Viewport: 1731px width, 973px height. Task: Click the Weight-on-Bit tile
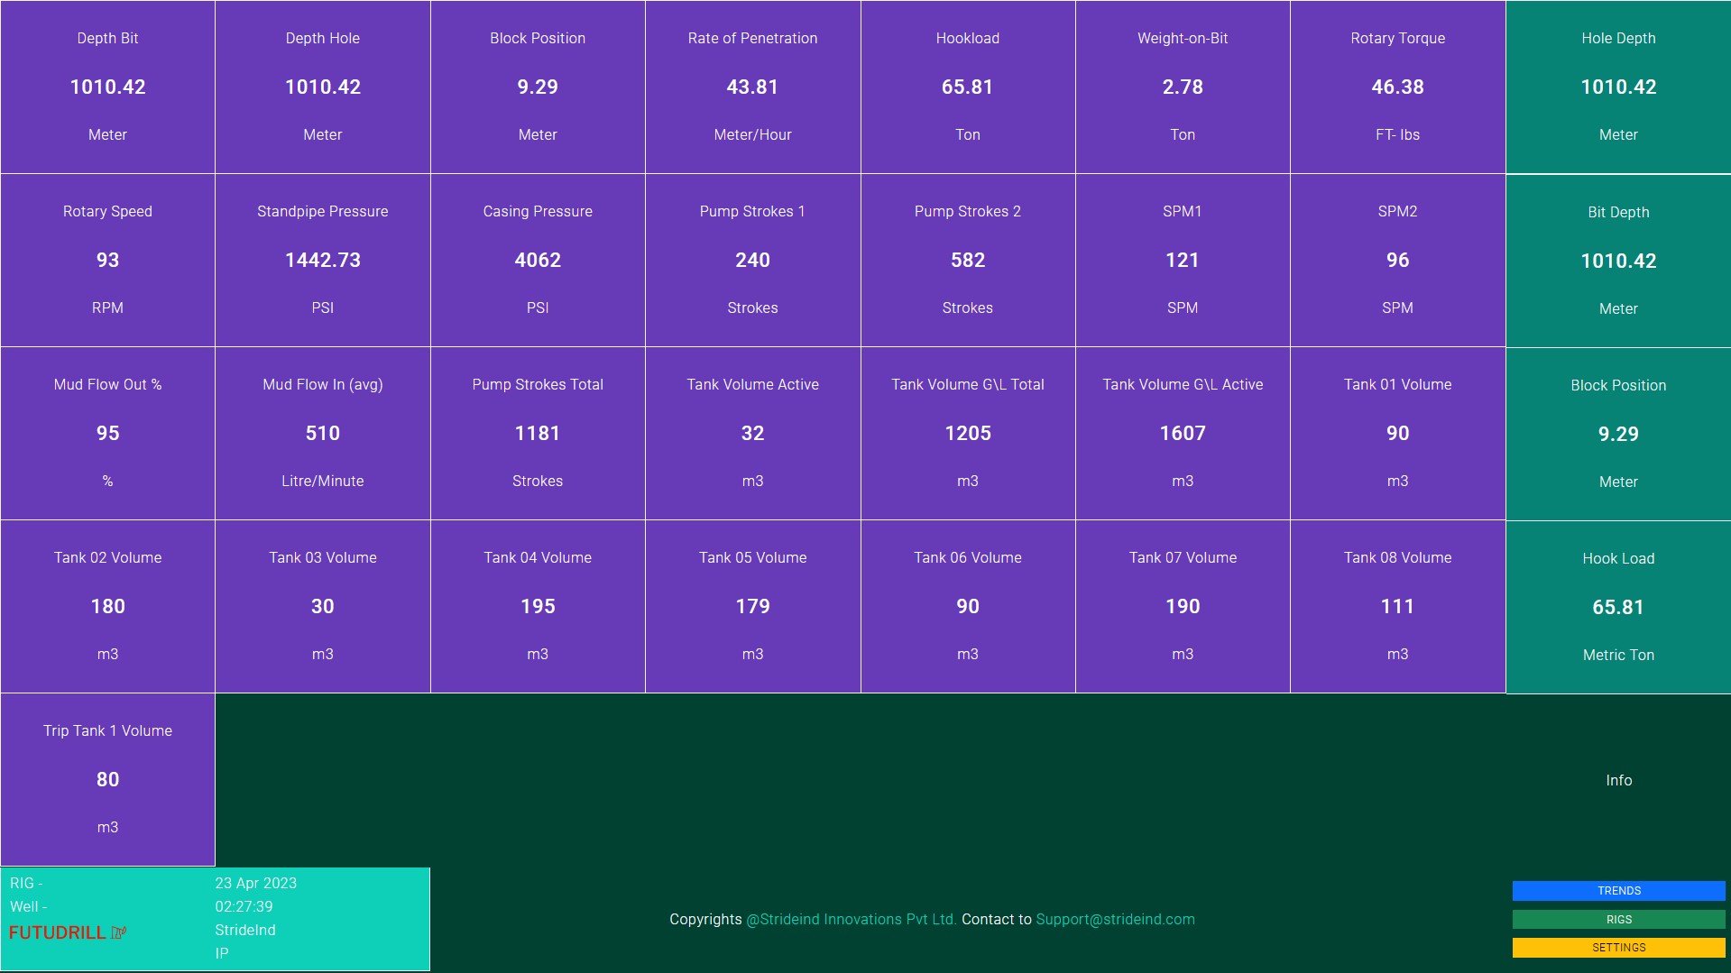[1182, 87]
